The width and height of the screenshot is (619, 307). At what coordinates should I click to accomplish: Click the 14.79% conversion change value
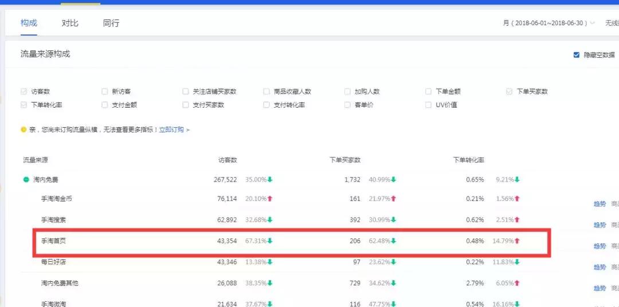(x=503, y=241)
